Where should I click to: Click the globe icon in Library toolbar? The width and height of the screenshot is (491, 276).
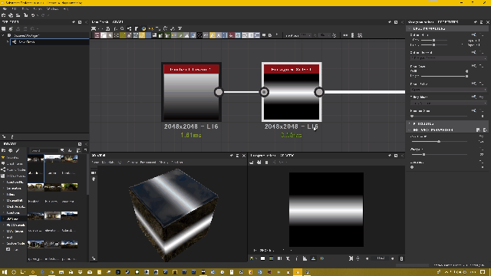10,150
